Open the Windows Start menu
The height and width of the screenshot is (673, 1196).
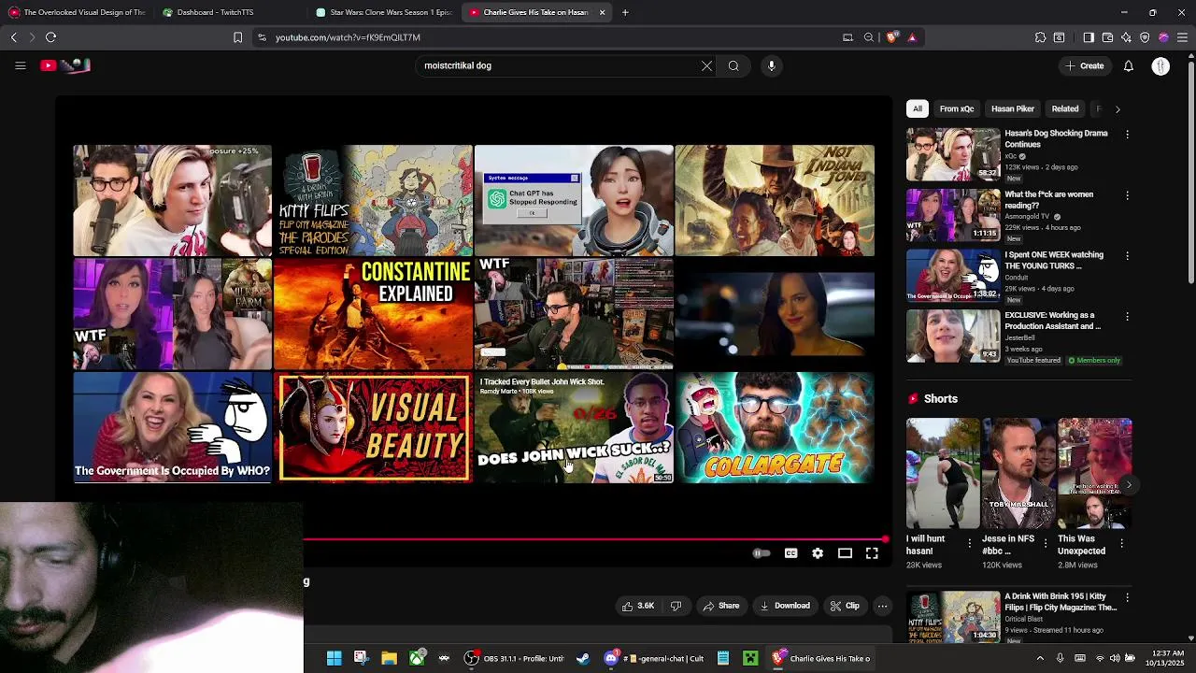click(334, 658)
